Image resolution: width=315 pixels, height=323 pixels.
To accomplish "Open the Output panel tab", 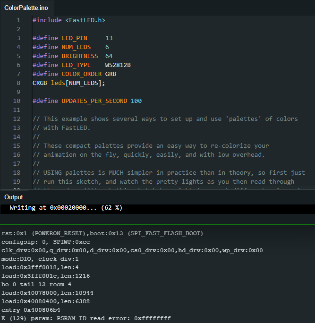I will tap(14, 197).
